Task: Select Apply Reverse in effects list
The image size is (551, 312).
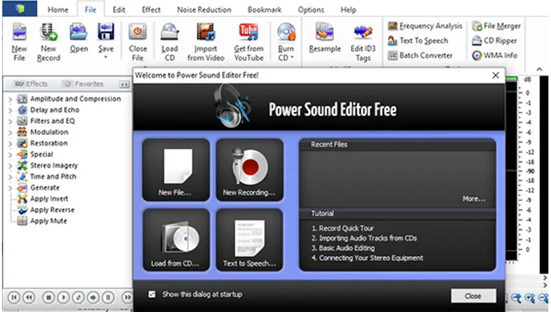Action: 52,210
